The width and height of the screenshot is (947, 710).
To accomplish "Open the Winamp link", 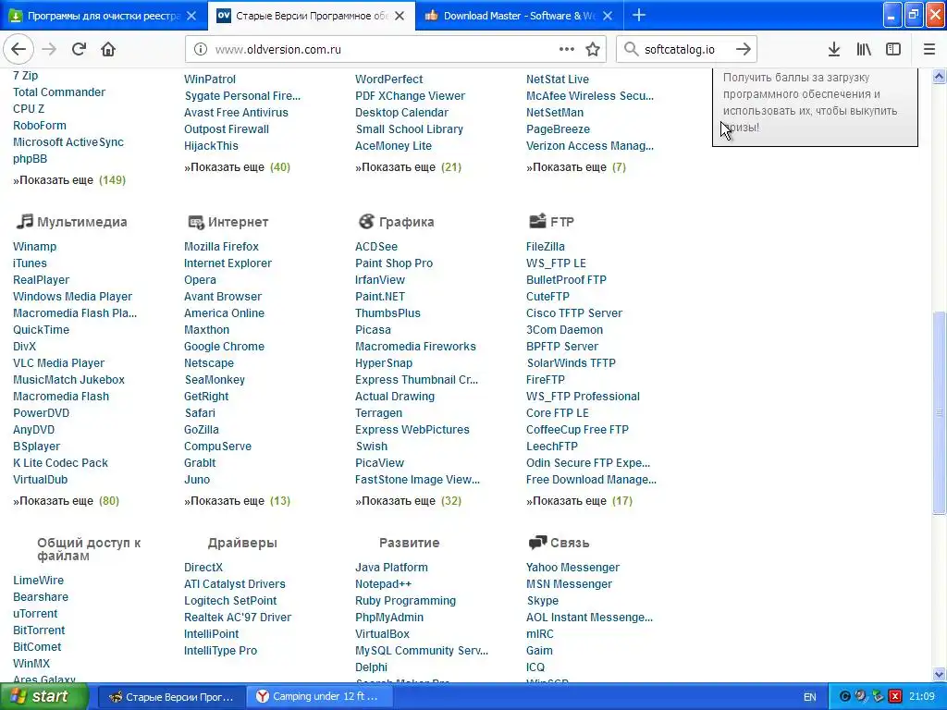I will point(34,246).
